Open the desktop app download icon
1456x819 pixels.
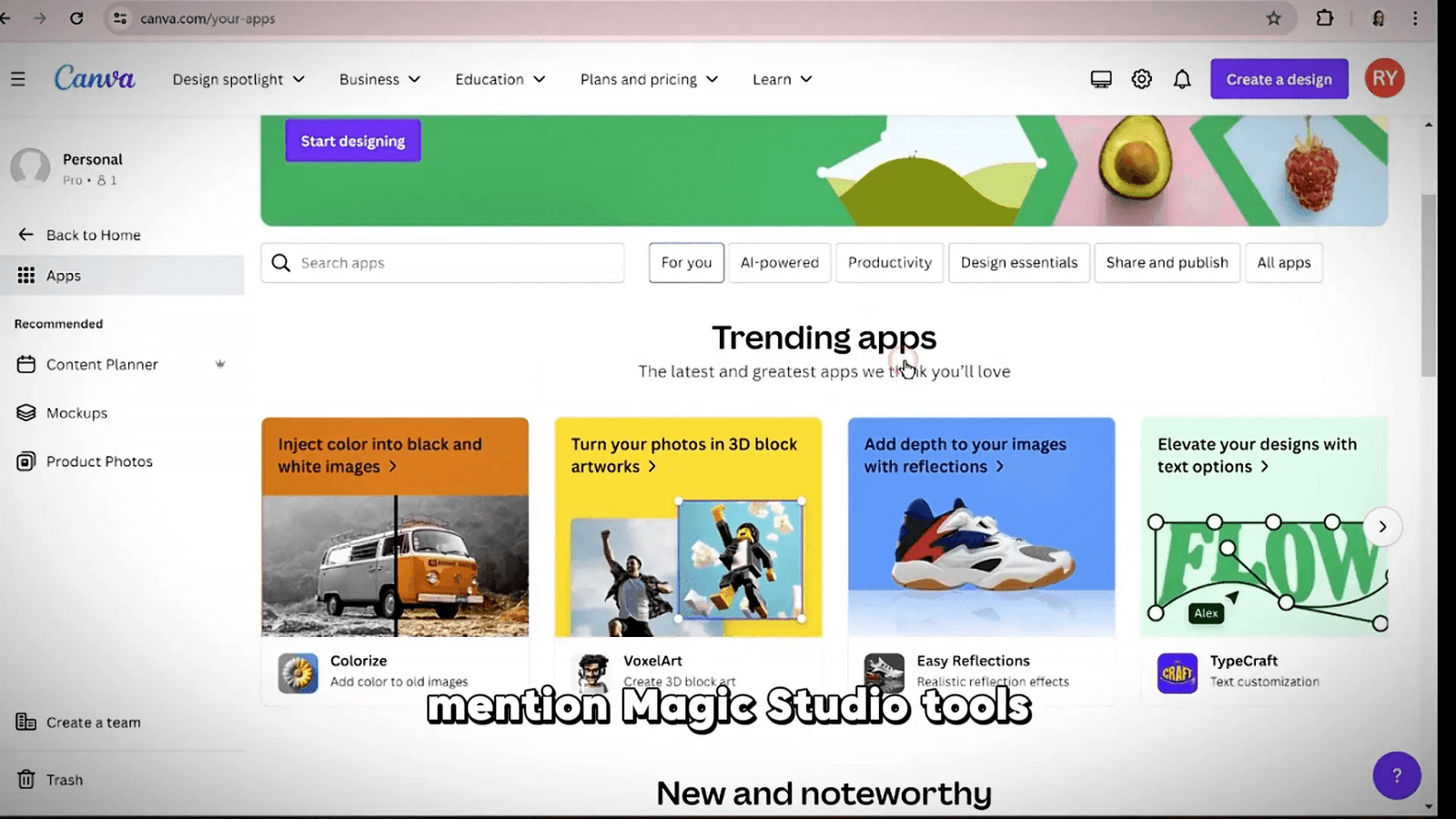click(x=1101, y=79)
